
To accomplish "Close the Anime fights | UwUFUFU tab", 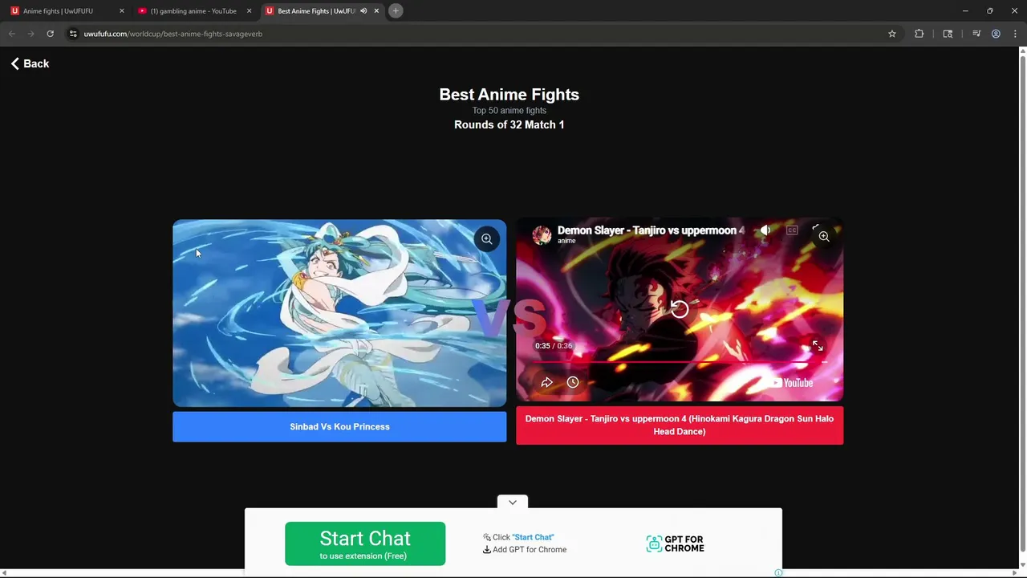I will point(122,11).
